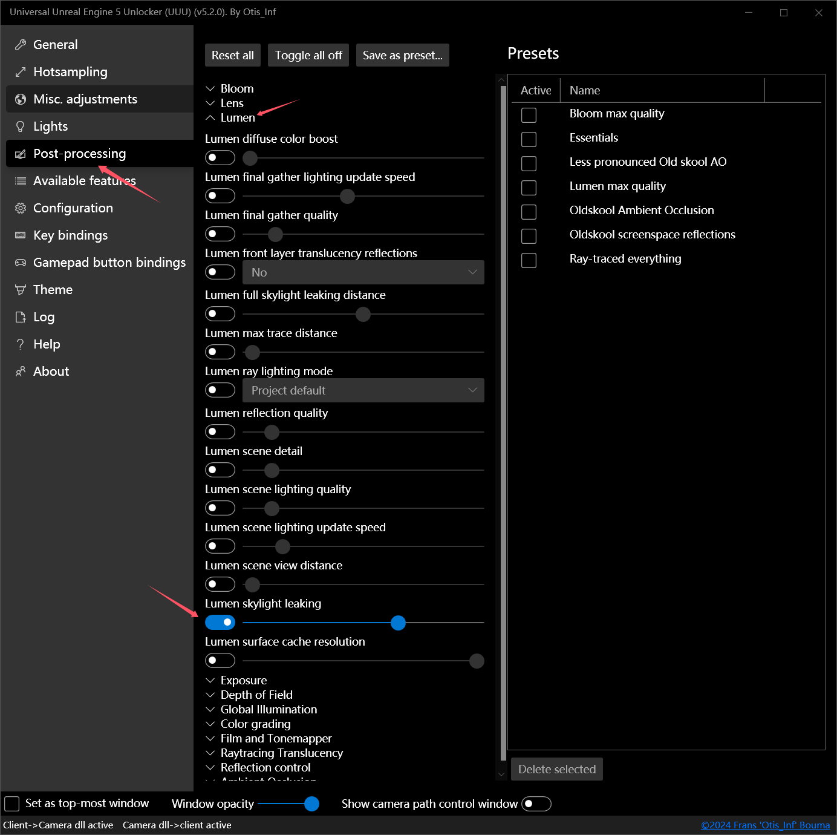Image resolution: width=837 pixels, height=835 pixels.
Task: Click the Reset all button
Action: (x=233, y=55)
